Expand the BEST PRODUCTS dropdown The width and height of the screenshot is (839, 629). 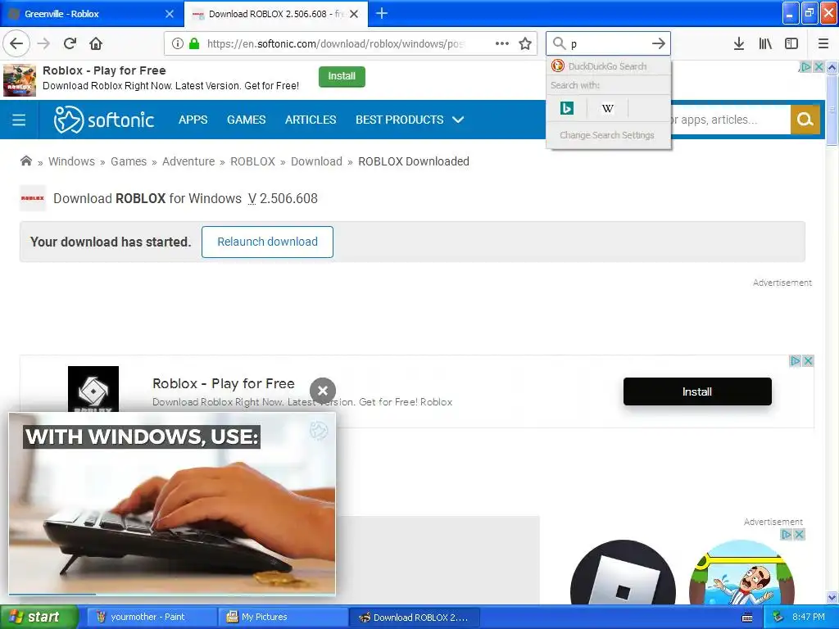pyautogui.click(x=410, y=120)
